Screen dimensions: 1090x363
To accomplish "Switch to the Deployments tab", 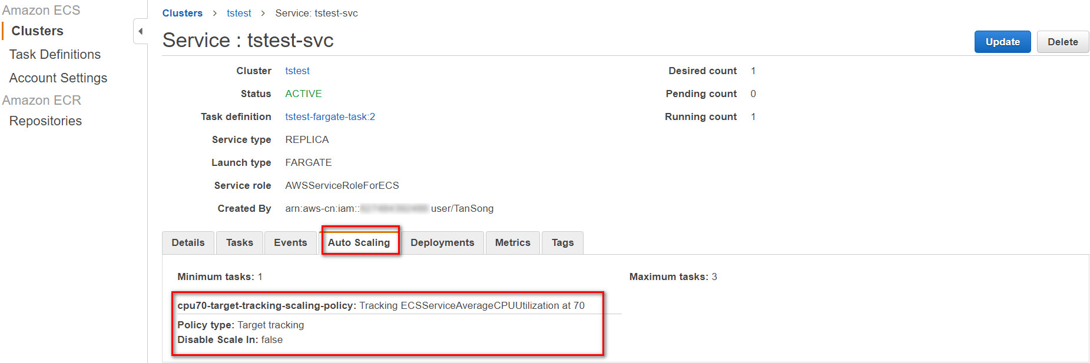I will 442,242.
